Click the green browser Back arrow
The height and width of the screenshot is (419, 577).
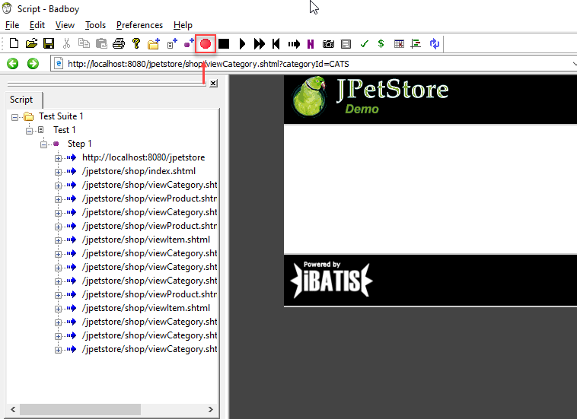[x=13, y=64]
